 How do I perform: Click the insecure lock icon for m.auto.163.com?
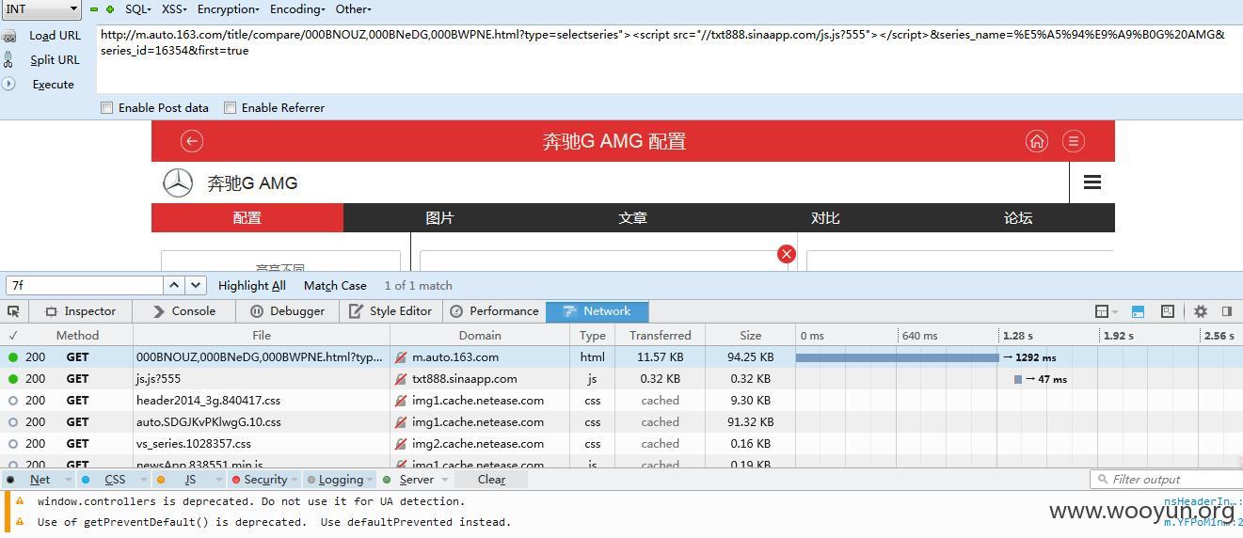(401, 357)
